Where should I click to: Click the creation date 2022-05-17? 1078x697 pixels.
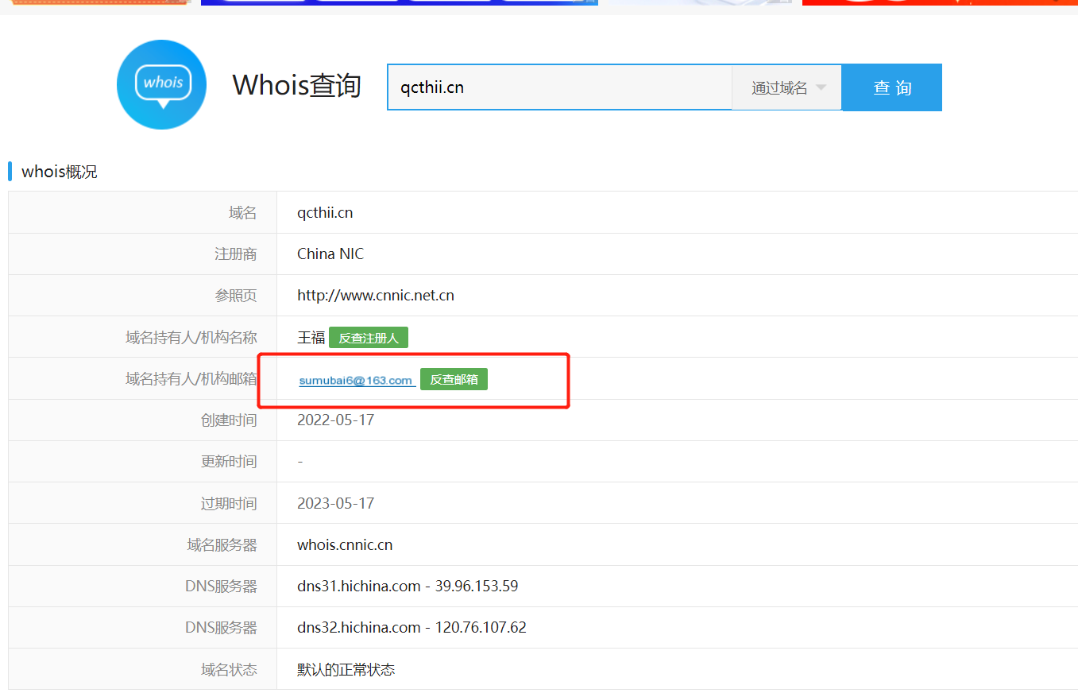[x=335, y=420]
